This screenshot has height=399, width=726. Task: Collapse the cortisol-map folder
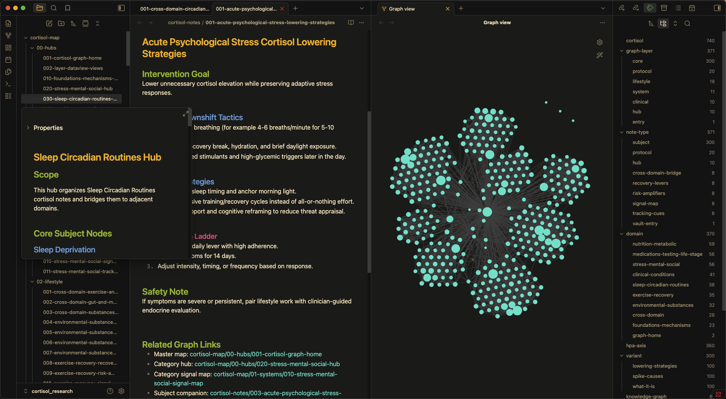click(26, 38)
